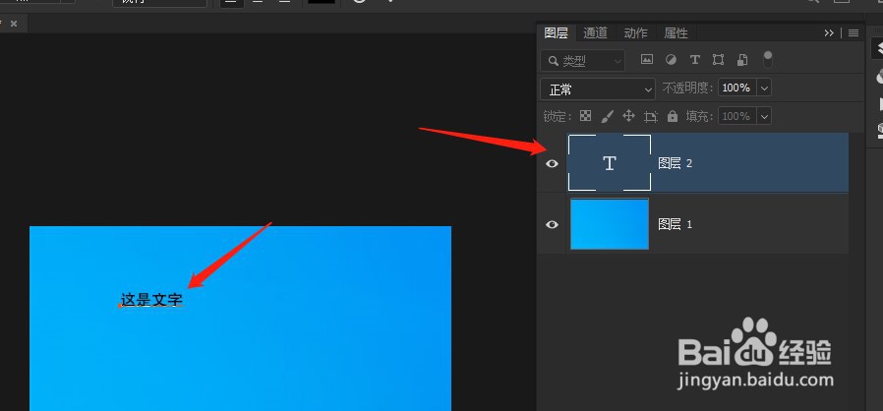Lock all padlock icon
Screen dimensions: 883x411
click(673, 116)
